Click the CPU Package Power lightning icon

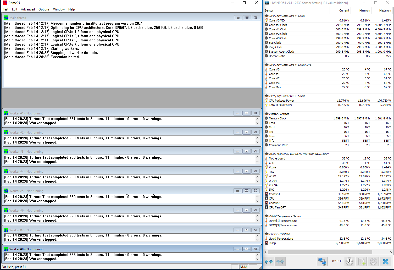click(267, 101)
